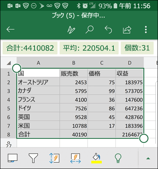Select price cell with value 36
Screen dimensions: 158x169
(102, 99)
